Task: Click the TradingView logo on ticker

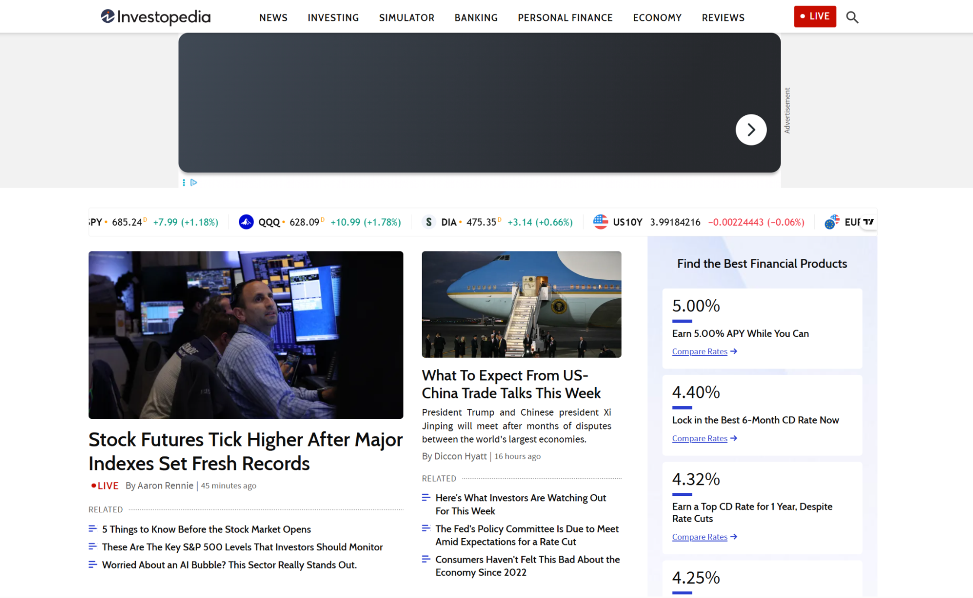Action: (x=868, y=222)
